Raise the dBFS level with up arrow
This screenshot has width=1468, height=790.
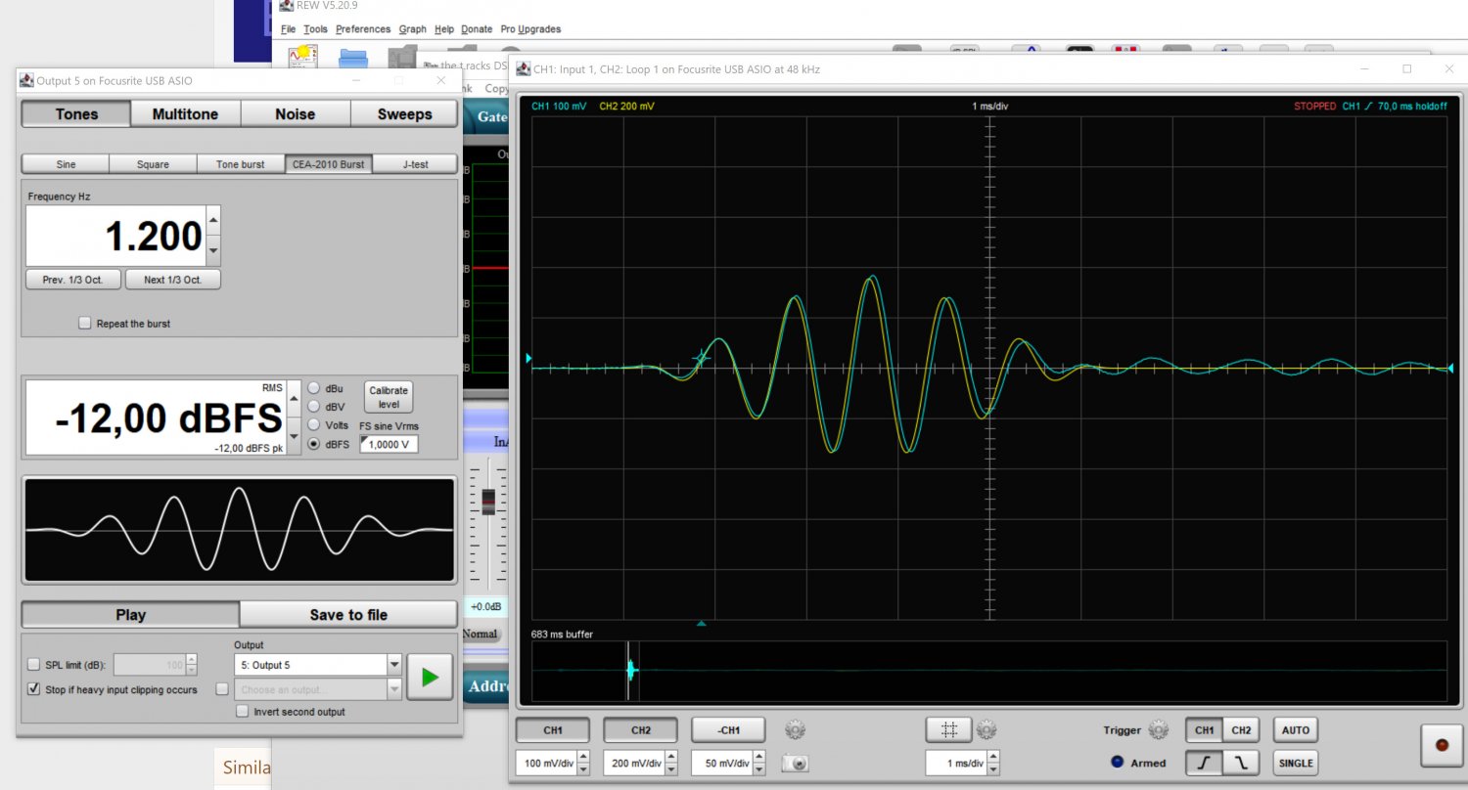point(294,399)
